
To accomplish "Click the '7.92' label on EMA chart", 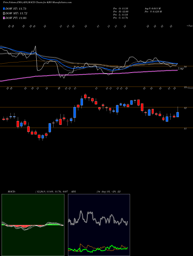I will click(181, 69).
